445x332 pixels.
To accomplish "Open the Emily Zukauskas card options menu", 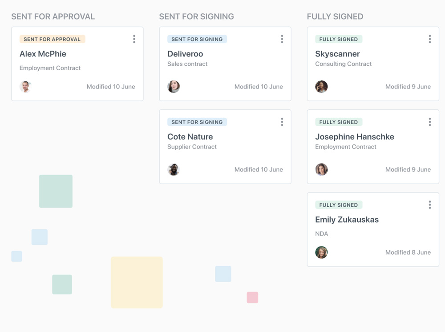I will pos(429,204).
